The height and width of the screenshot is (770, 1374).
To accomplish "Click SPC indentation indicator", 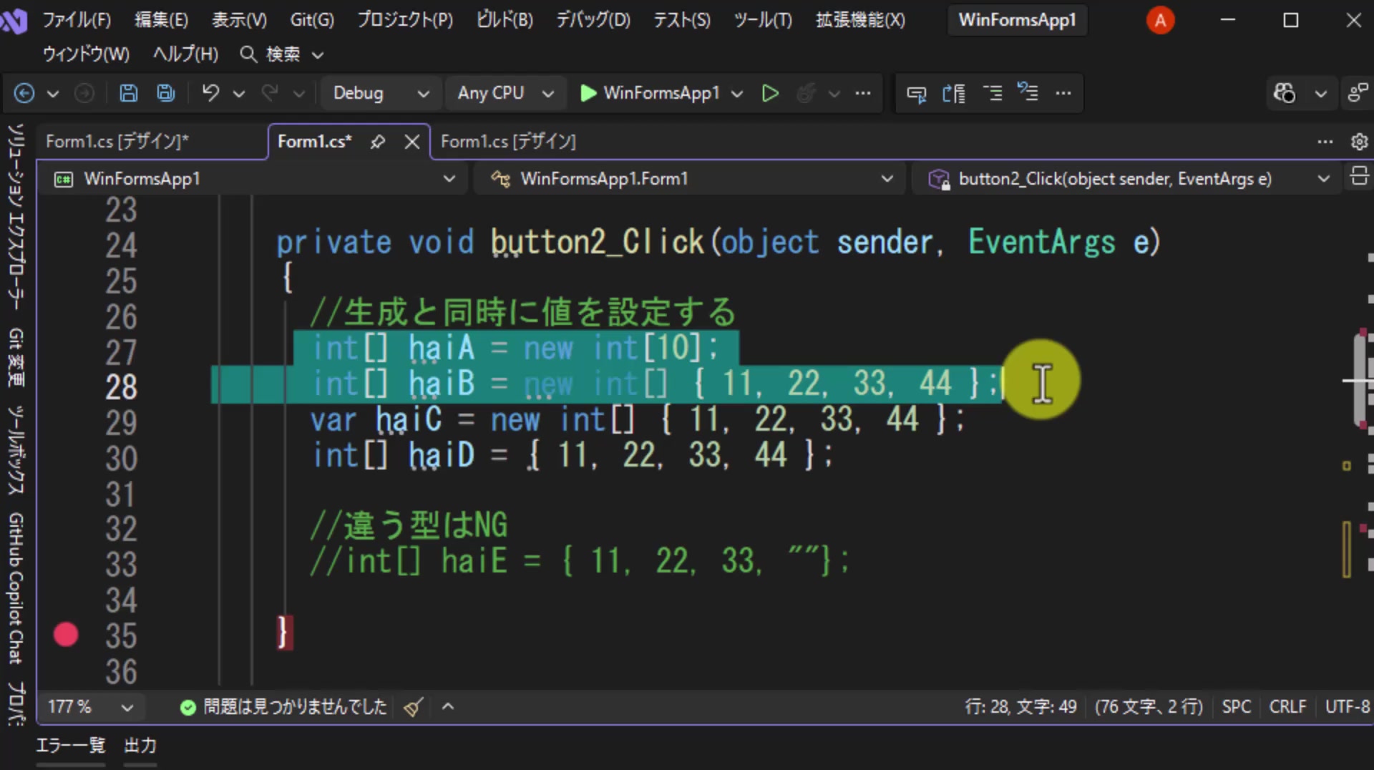I will pyautogui.click(x=1236, y=707).
